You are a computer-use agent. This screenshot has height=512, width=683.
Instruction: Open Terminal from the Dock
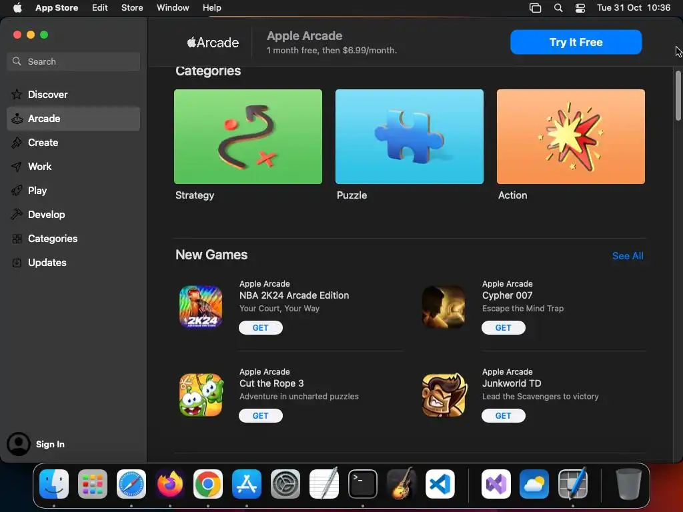362,484
